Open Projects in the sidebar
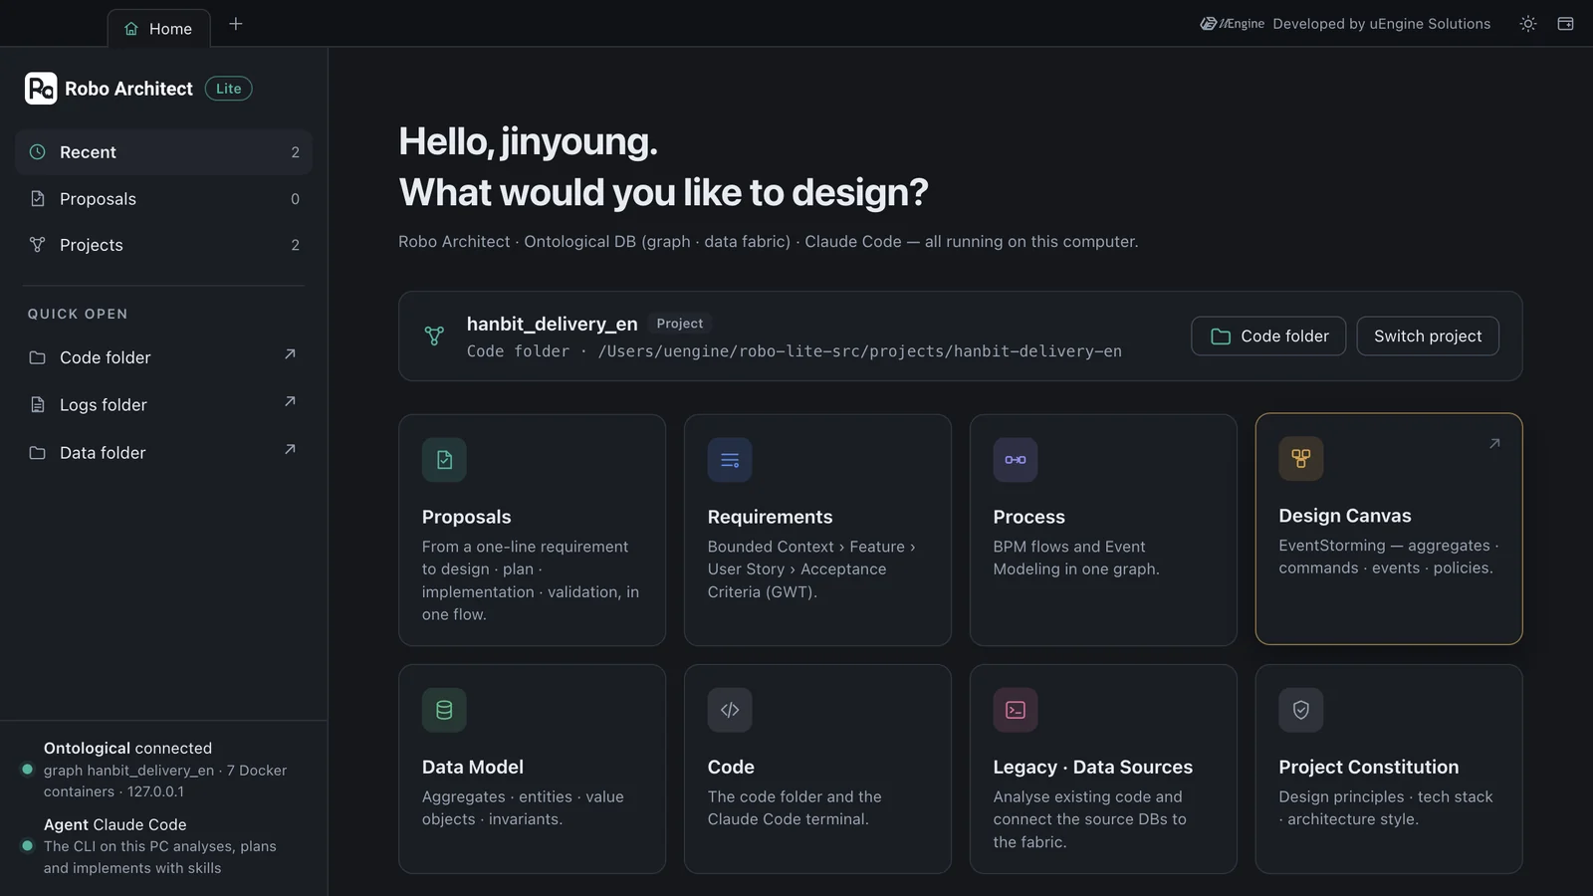 click(x=163, y=245)
